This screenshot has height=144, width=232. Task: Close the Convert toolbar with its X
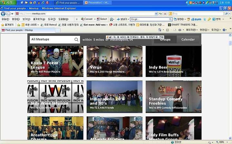pos(76,19)
